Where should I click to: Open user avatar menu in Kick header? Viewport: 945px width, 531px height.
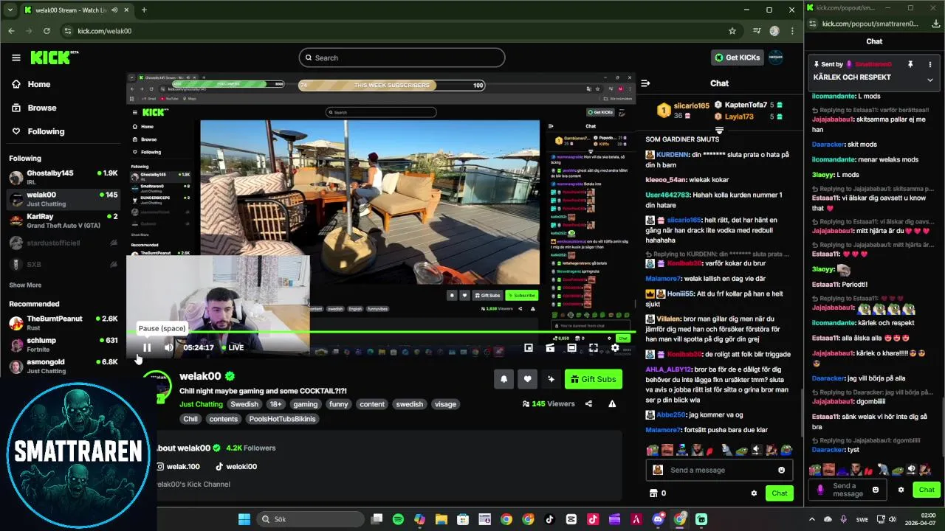pos(775,58)
